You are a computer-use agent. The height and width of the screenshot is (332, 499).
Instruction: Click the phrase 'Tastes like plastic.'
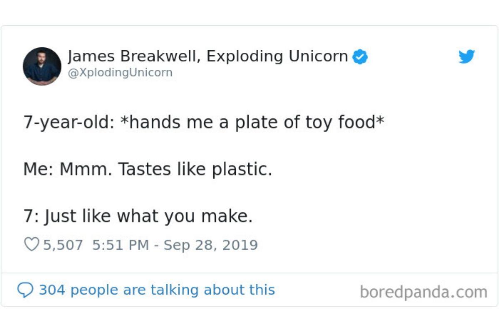coord(195,169)
